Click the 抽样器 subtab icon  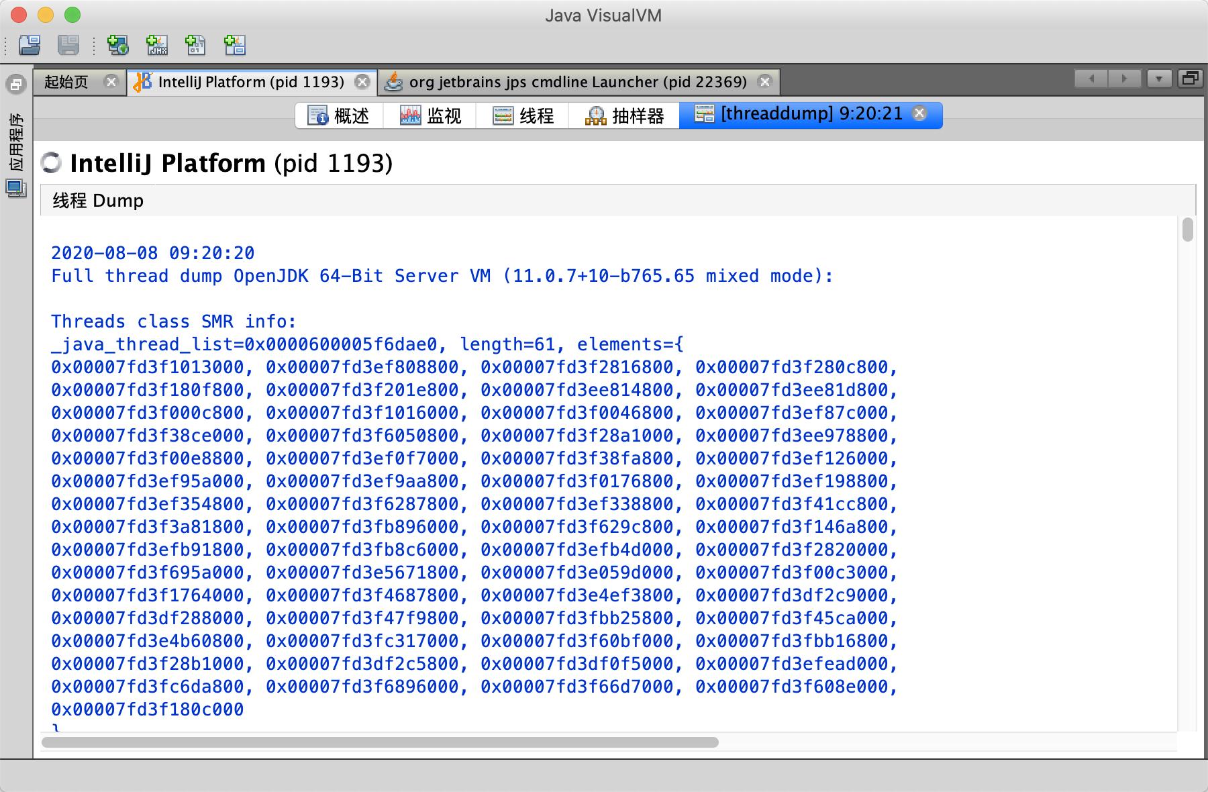(595, 115)
